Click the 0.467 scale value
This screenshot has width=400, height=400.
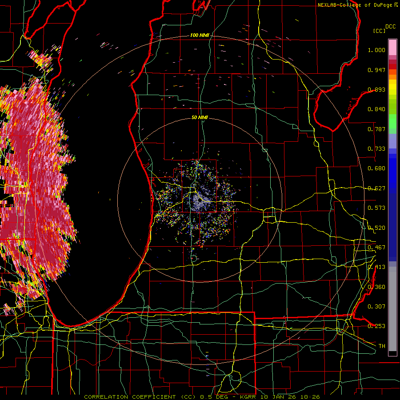click(x=376, y=248)
